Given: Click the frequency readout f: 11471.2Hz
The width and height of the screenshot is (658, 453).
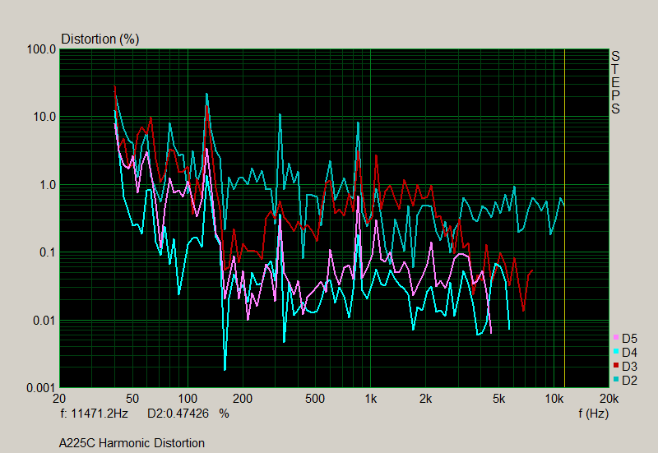Looking at the screenshot, I should 95,414.
